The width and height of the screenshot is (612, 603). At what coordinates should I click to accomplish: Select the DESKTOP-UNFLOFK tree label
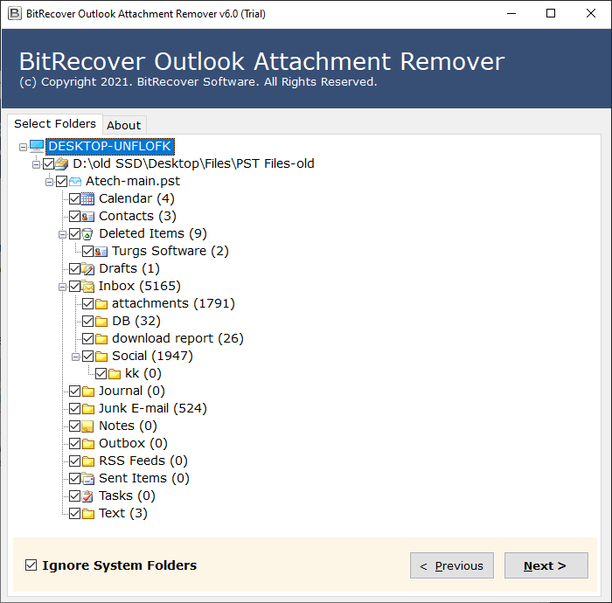point(109,146)
